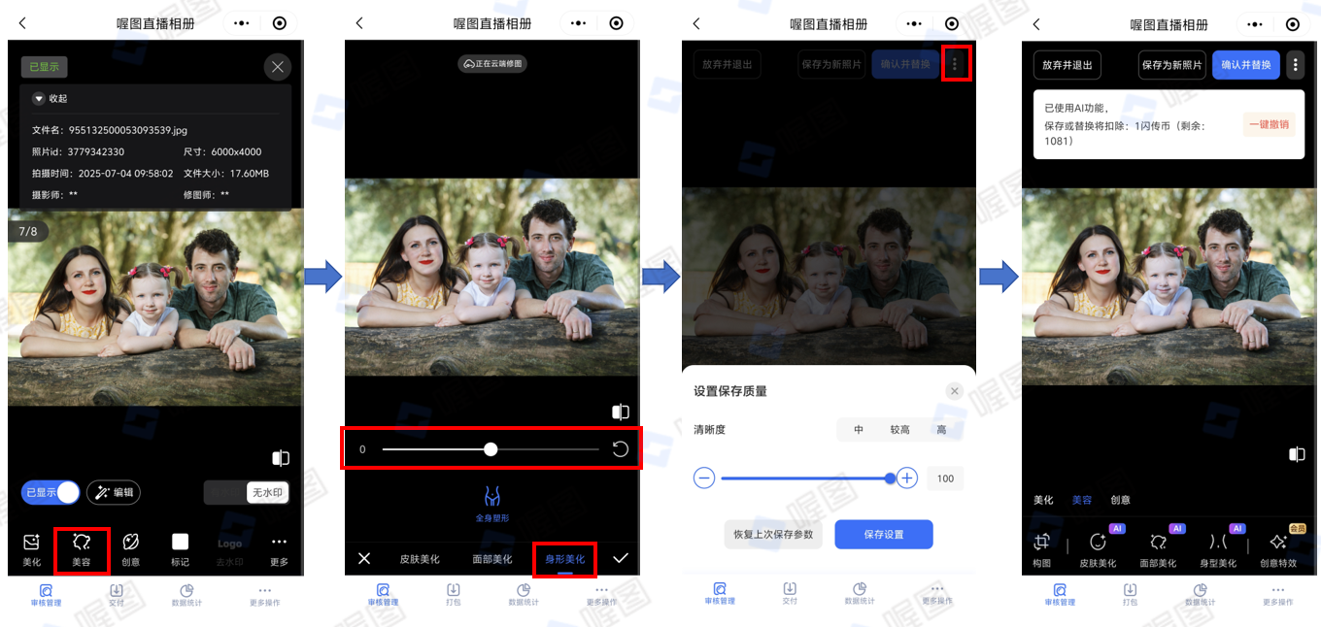Reset slider with circular arrow icon

coord(620,449)
